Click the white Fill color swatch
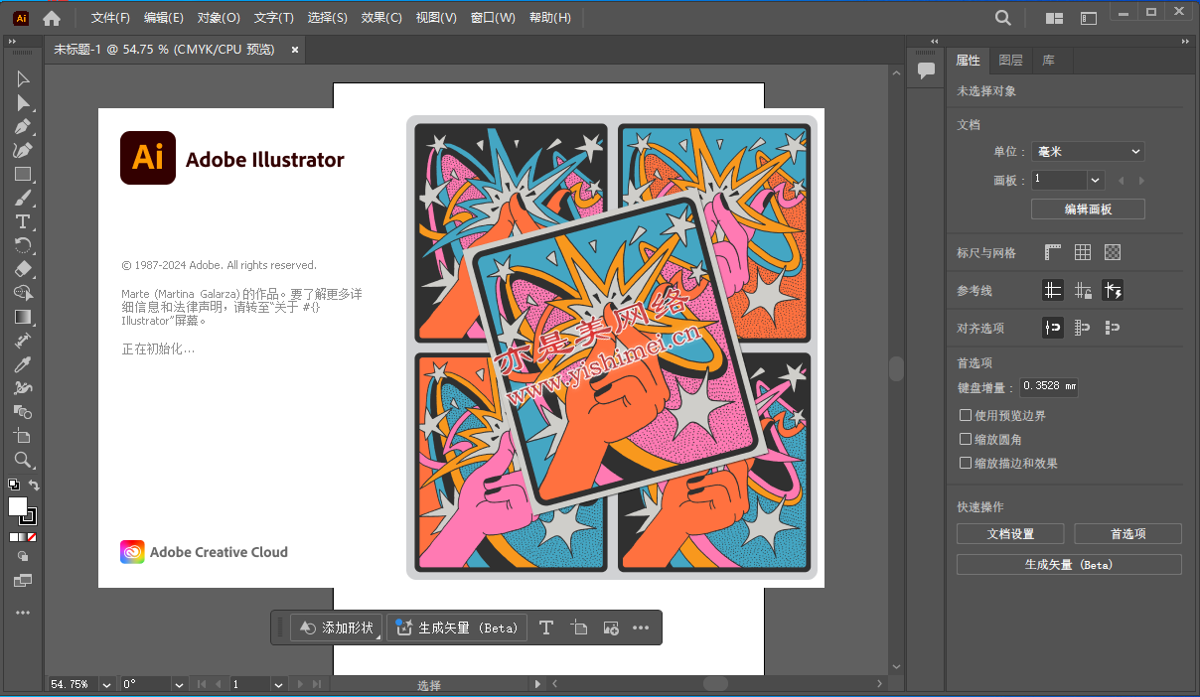The width and height of the screenshot is (1200, 697). pos(17,506)
